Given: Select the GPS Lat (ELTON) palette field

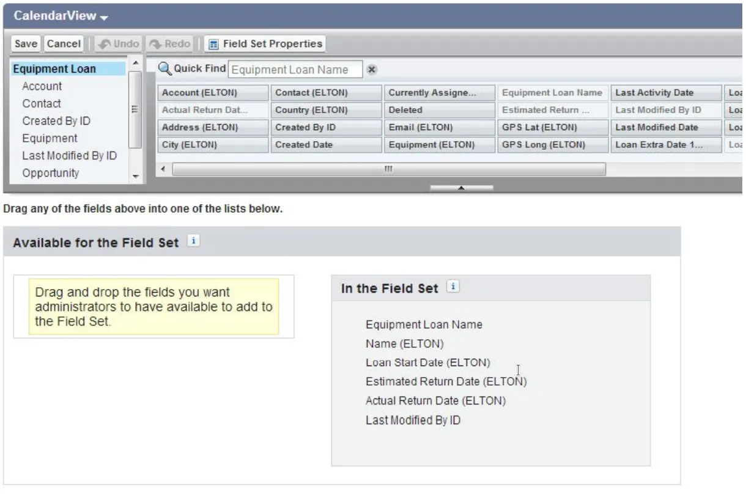Looking at the screenshot, I should [x=553, y=128].
